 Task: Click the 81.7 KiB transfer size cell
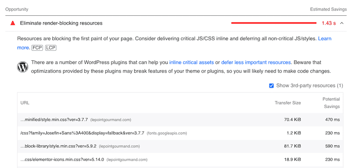[292, 146]
